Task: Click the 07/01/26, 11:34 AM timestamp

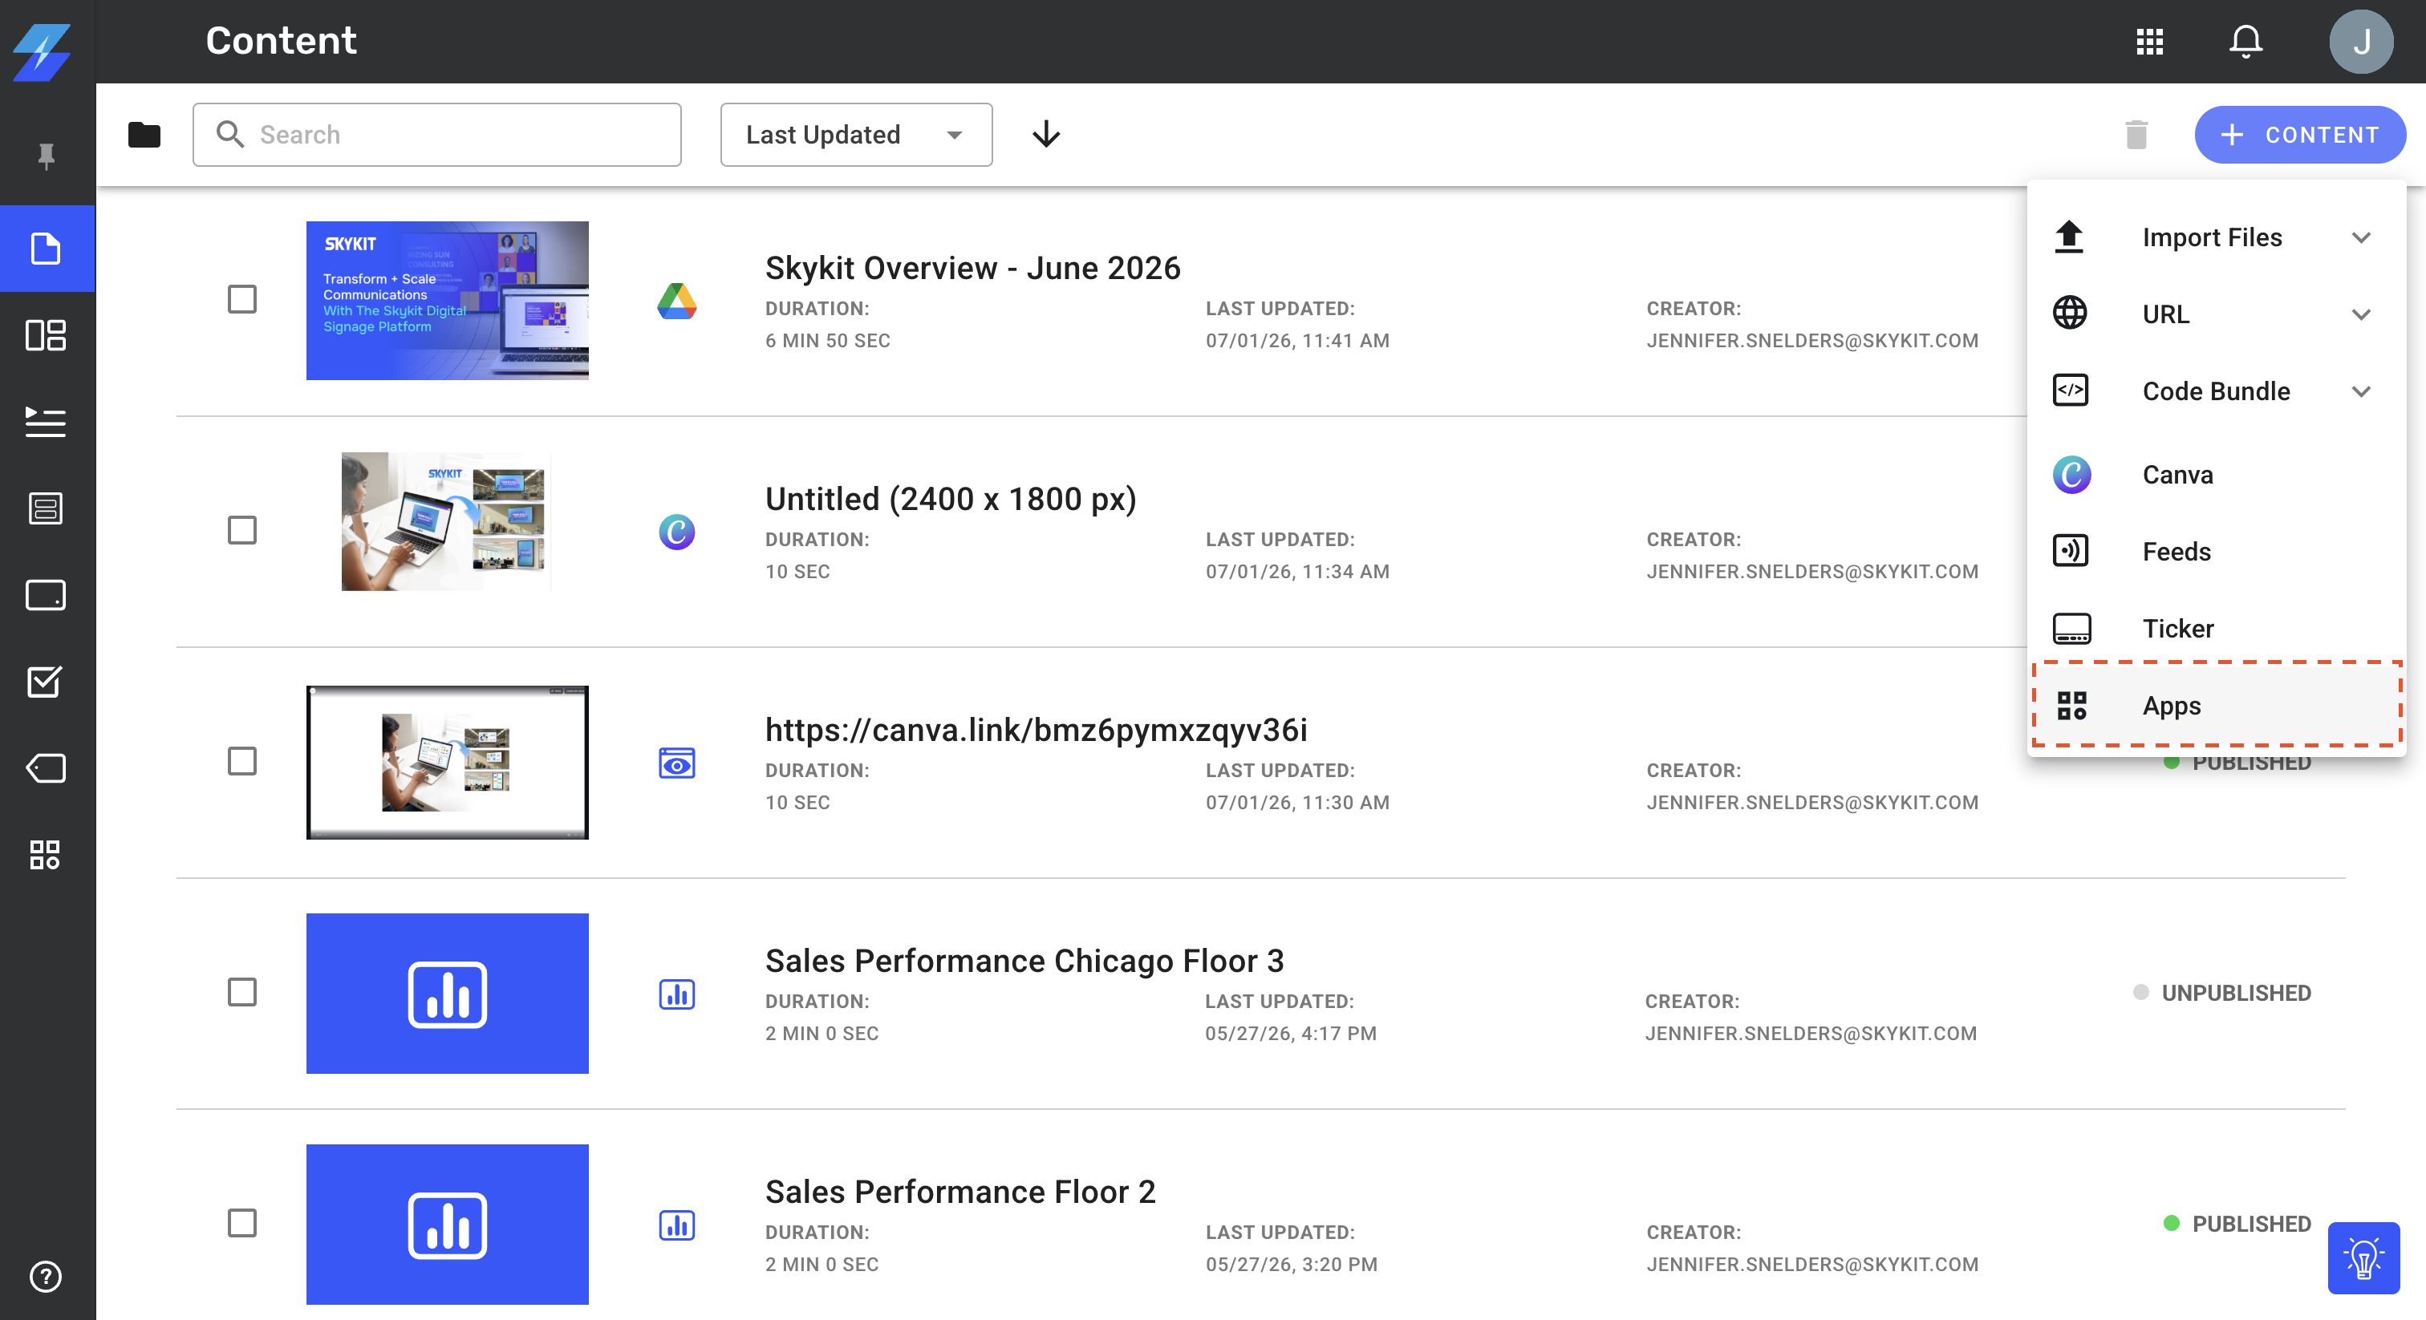Action: click(1296, 572)
